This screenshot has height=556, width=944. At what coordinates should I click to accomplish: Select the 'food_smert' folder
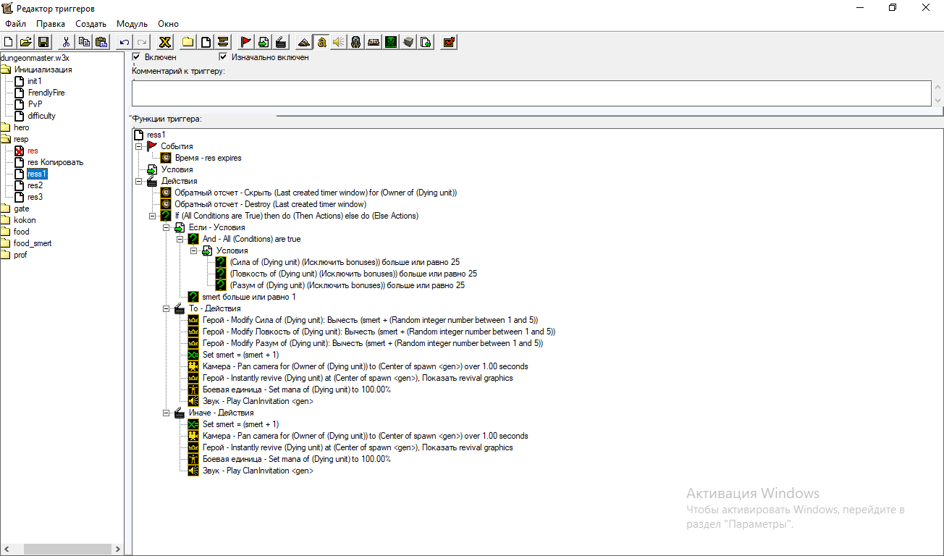click(33, 243)
